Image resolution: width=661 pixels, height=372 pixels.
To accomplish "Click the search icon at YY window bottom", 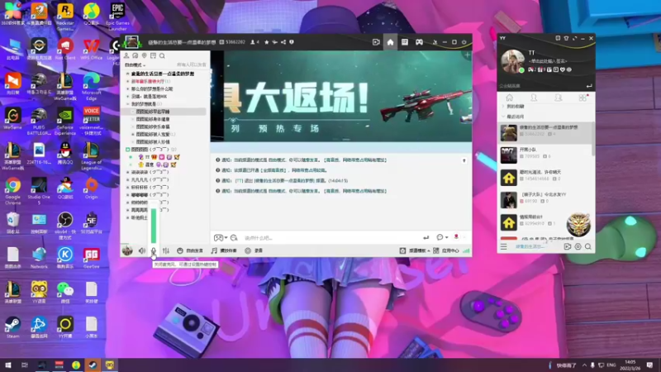I will click(x=588, y=246).
